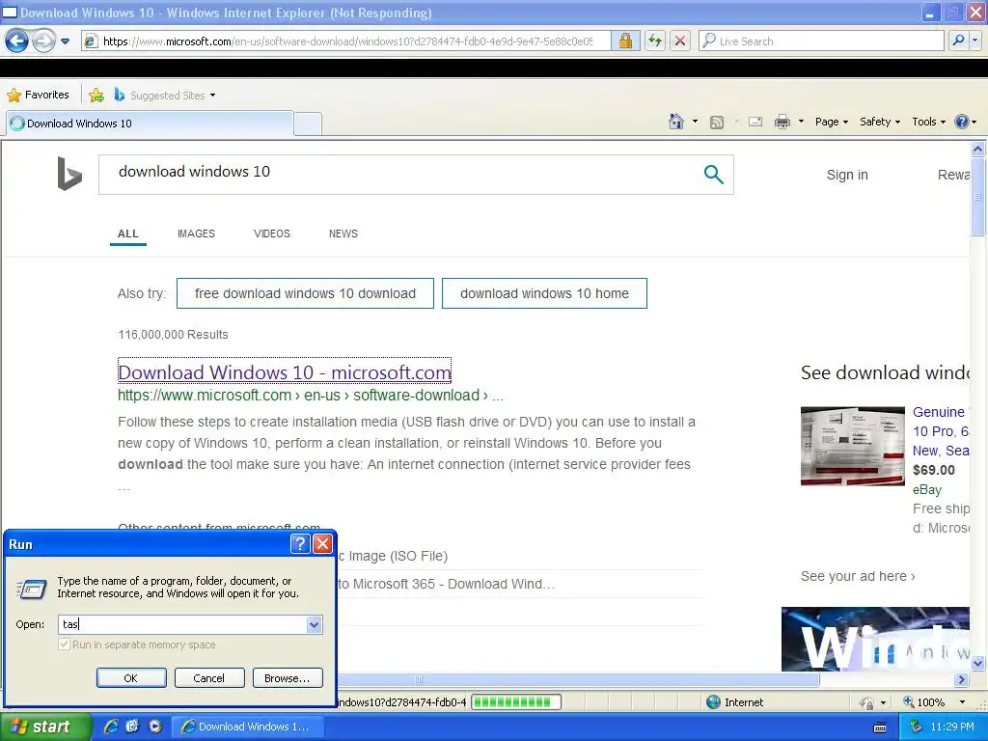988x741 pixels.
Task: Click the Help question mark icon
Action: 962,122
